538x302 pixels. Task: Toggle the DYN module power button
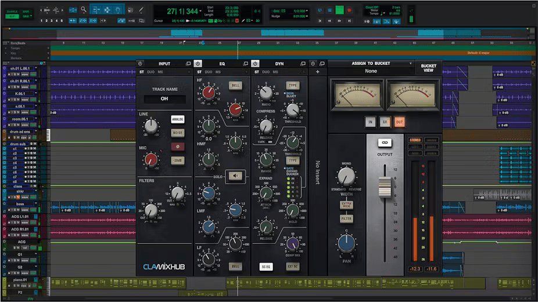[255, 64]
